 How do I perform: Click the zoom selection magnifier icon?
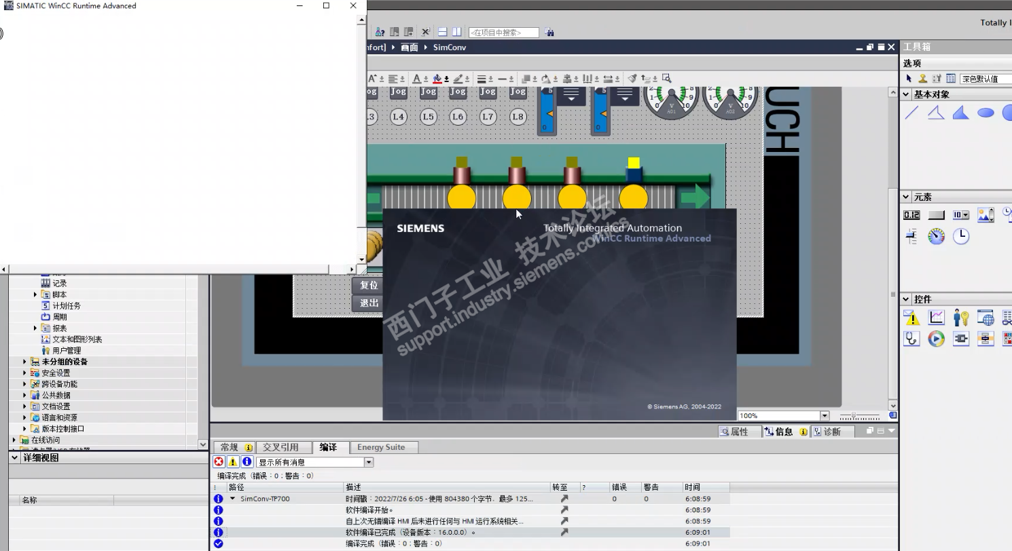coord(666,79)
